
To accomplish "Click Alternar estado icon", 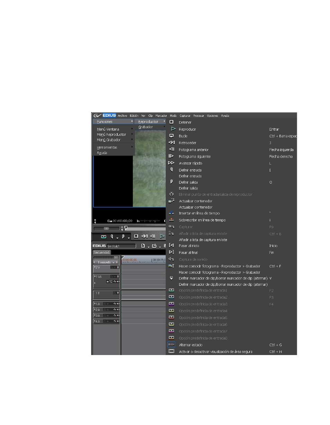I will coord(171,345).
